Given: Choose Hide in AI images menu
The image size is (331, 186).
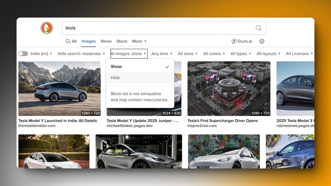Looking at the screenshot, I should click(x=140, y=77).
